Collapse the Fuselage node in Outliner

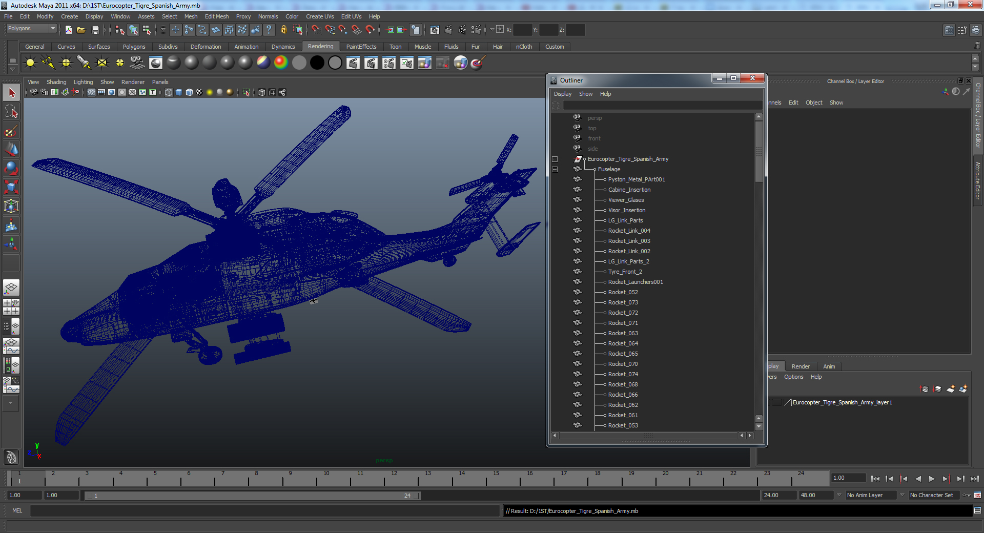[555, 170]
